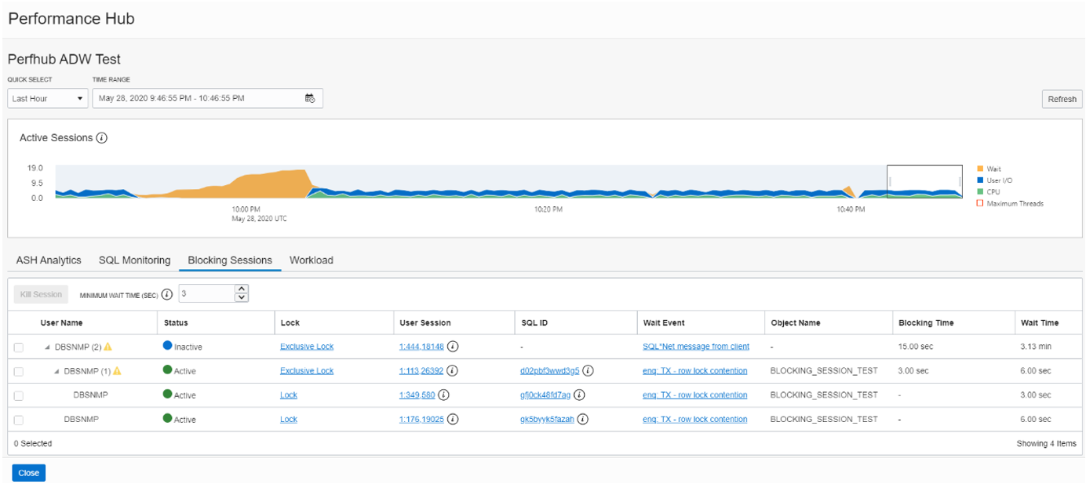The height and width of the screenshot is (484, 1086).
Task: Open the SQL Monitoring tab
Action: click(133, 260)
